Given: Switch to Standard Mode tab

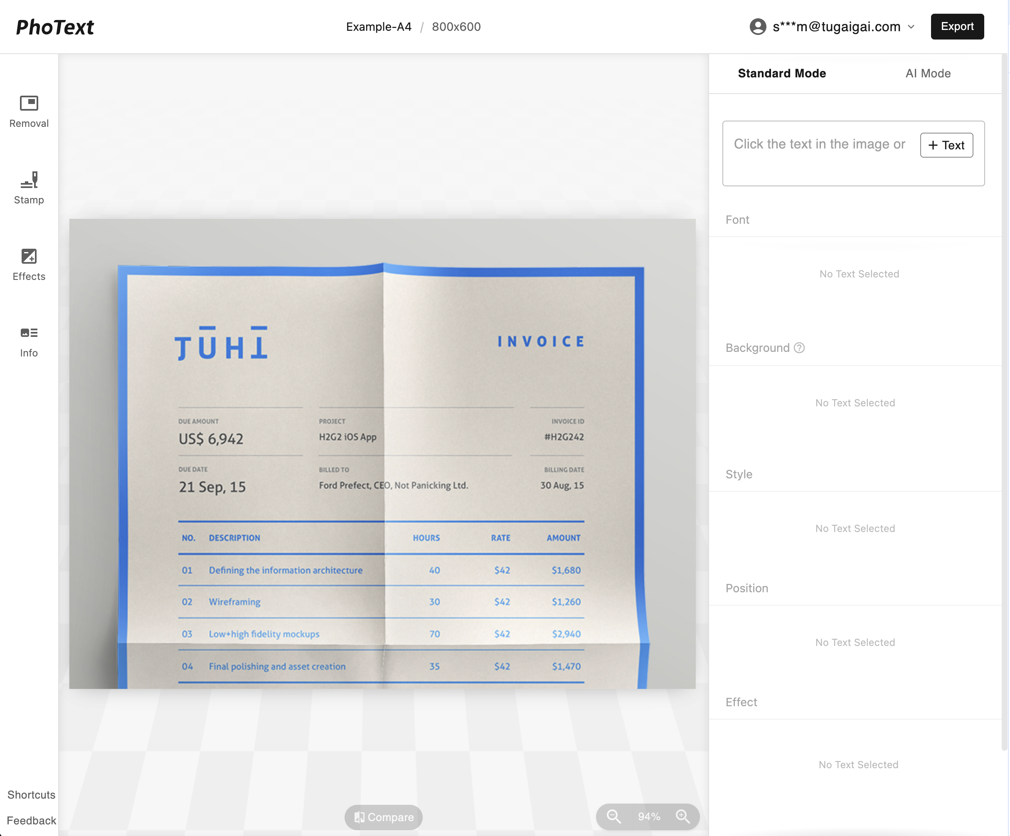Looking at the screenshot, I should [x=781, y=73].
